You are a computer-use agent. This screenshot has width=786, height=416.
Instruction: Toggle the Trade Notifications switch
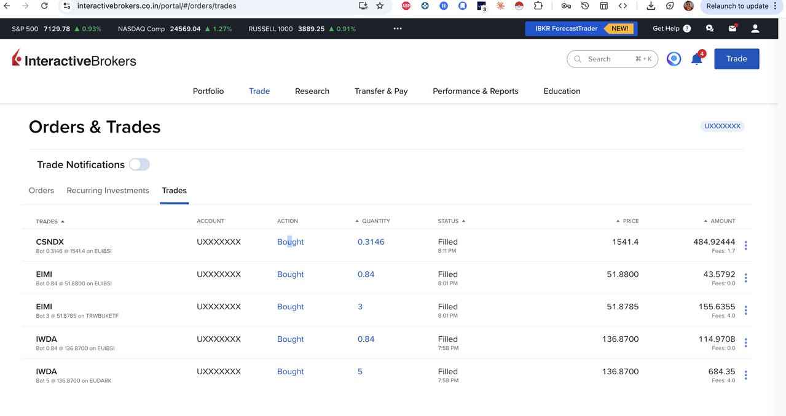140,164
